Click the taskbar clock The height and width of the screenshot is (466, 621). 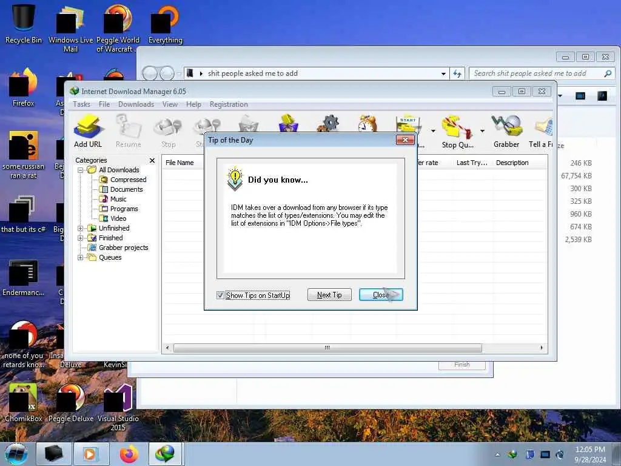click(590, 454)
